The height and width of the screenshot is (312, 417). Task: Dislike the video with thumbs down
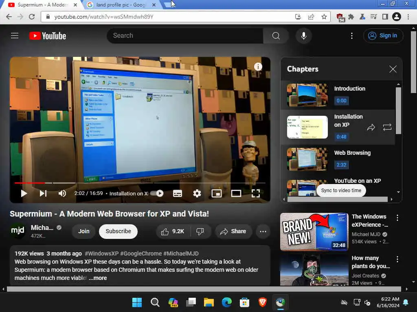coord(200,231)
